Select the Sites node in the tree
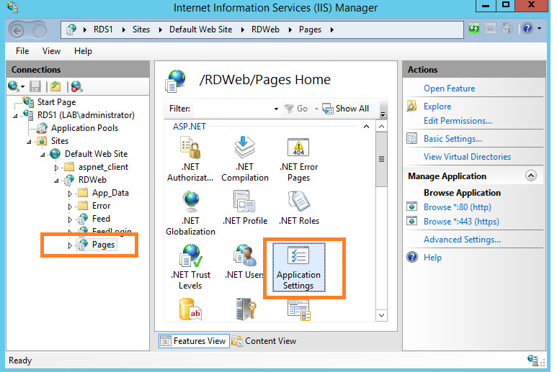The height and width of the screenshot is (372, 557). (x=60, y=141)
